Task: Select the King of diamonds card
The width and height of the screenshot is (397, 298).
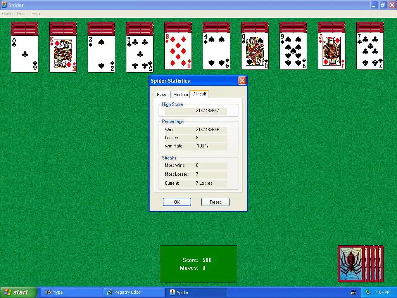Action: (x=63, y=54)
